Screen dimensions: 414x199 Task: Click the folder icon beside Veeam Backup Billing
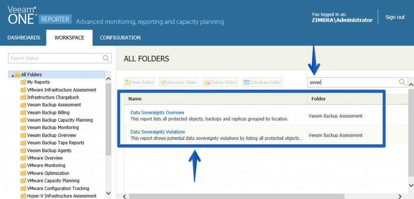click(23, 112)
